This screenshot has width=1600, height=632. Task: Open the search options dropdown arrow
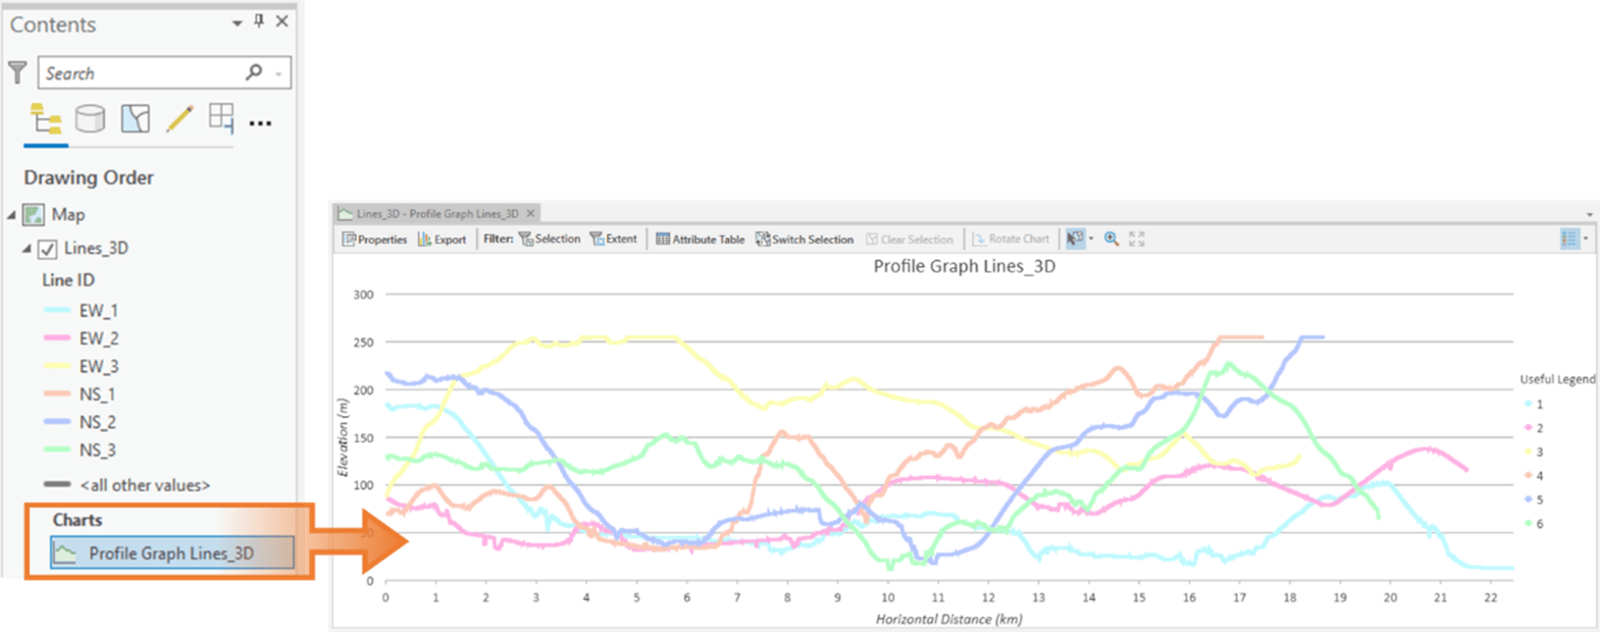[x=279, y=74]
